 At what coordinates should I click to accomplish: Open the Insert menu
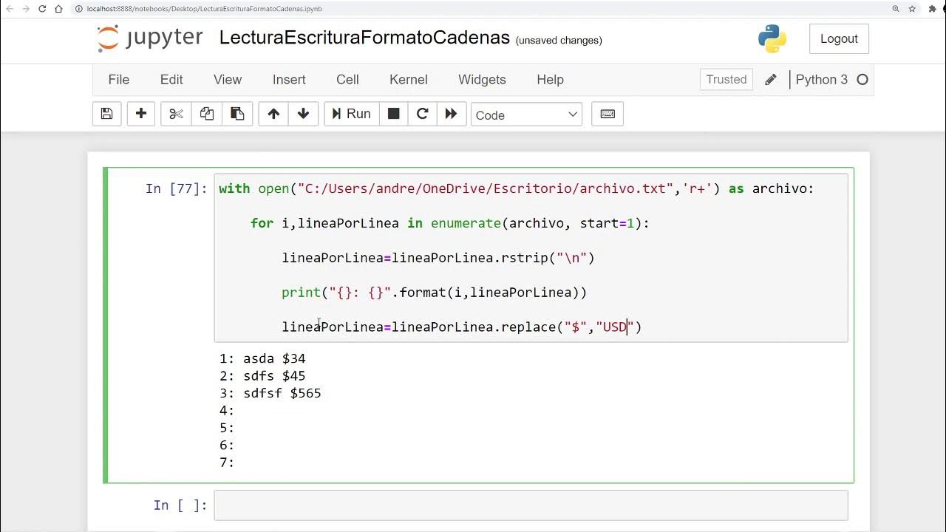289,80
